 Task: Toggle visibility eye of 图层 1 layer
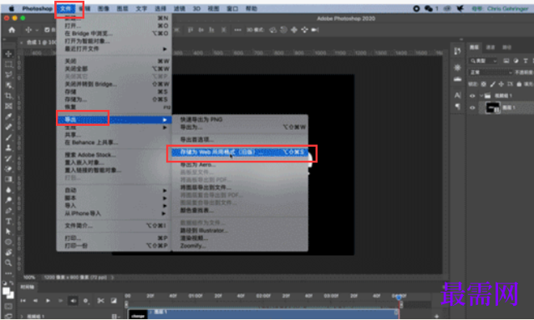pyautogui.click(x=472, y=108)
